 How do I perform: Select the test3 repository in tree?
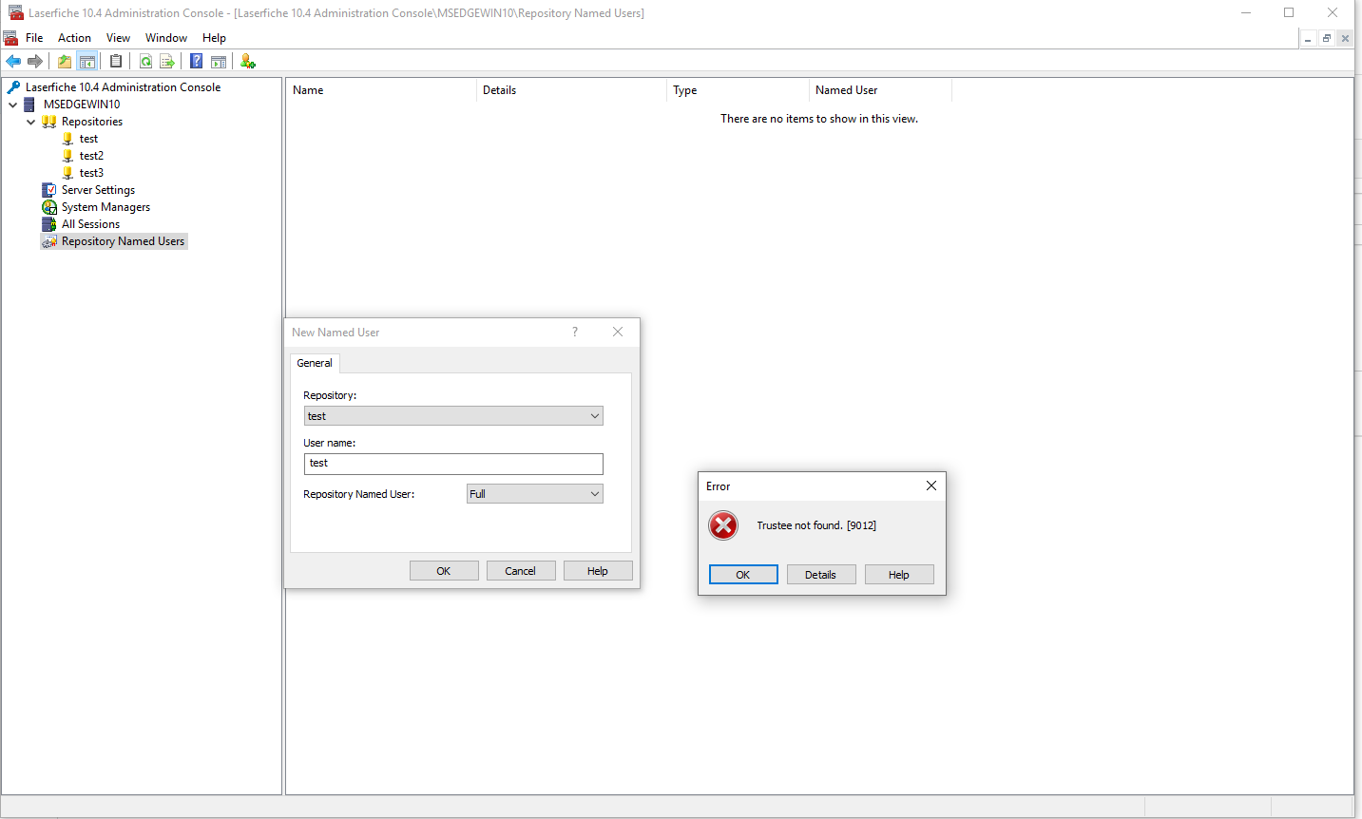(x=91, y=173)
